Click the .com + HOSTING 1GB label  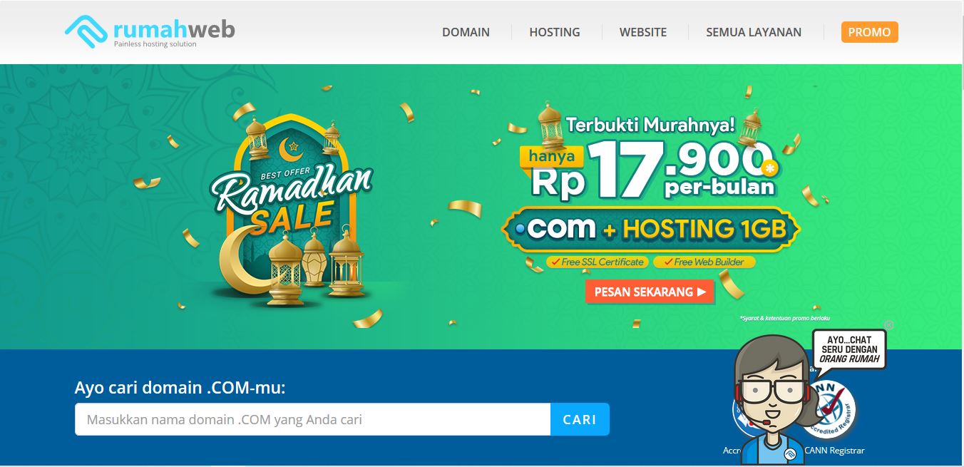(x=650, y=229)
